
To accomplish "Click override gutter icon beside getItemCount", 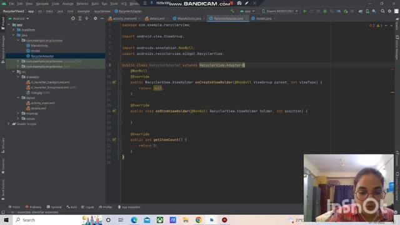I will pos(114,139).
